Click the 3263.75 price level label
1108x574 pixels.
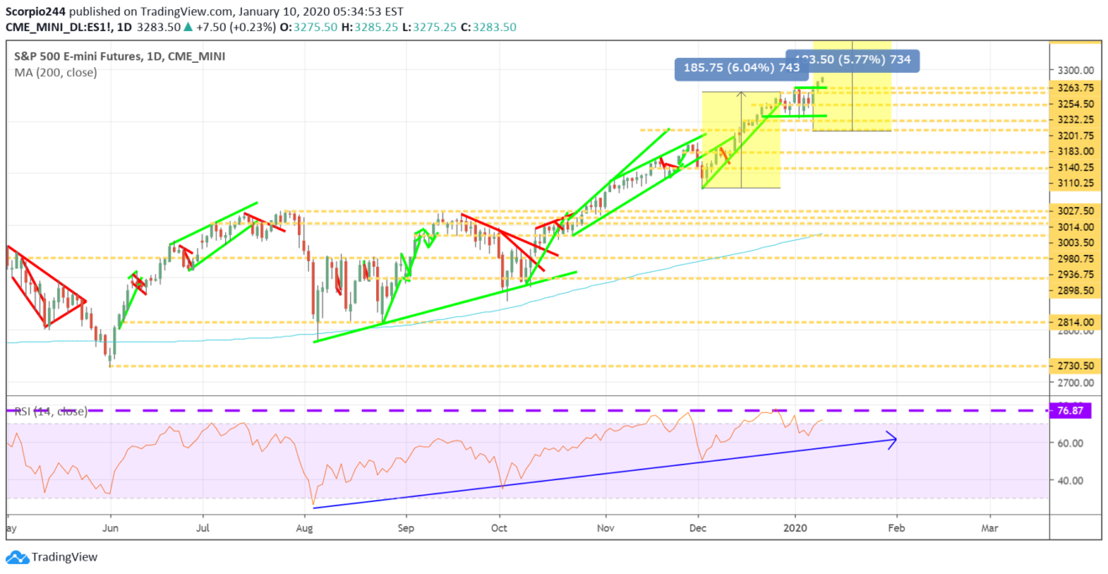coord(1074,88)
